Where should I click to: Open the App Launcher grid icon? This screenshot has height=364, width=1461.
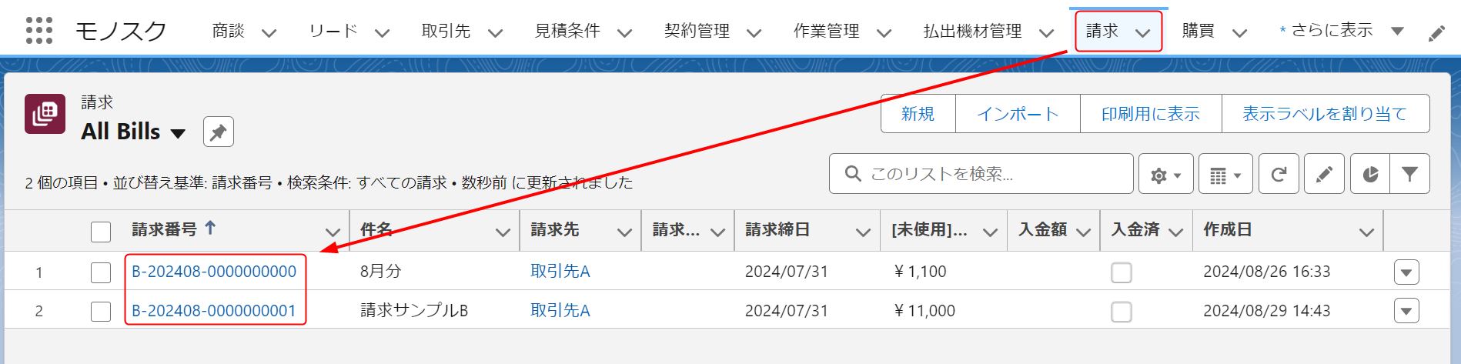click(39, 31)
